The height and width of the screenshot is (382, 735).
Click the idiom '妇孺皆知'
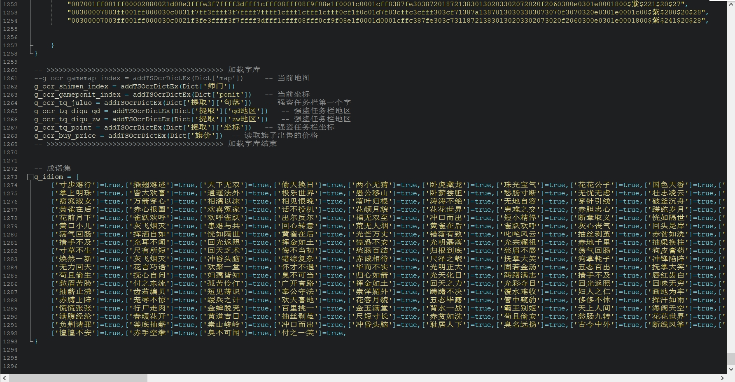point(224,276)
